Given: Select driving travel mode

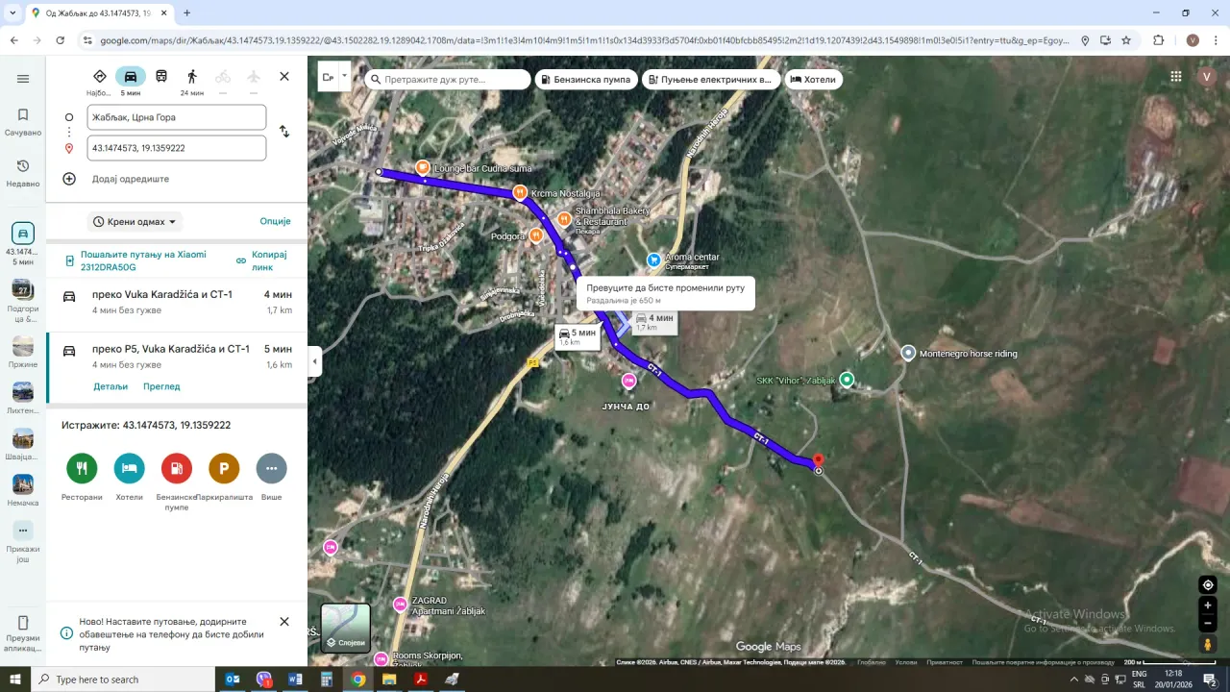Looking at the screenshot, I should (x=131, y=77).
